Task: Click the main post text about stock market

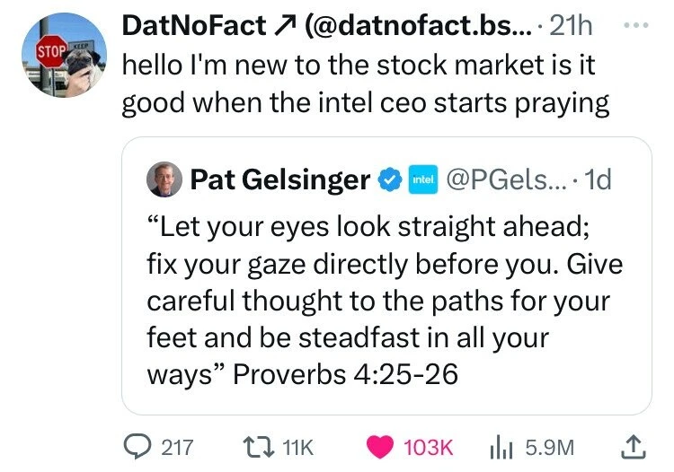Action: [365, 84]
